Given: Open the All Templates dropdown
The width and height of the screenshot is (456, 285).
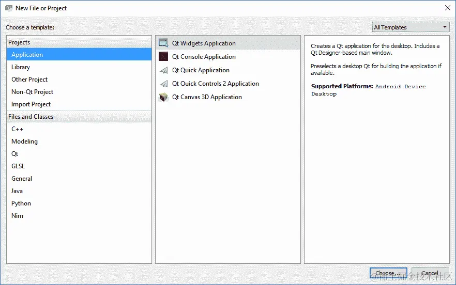Looking at the screenshot, I should tap(411, 27).
